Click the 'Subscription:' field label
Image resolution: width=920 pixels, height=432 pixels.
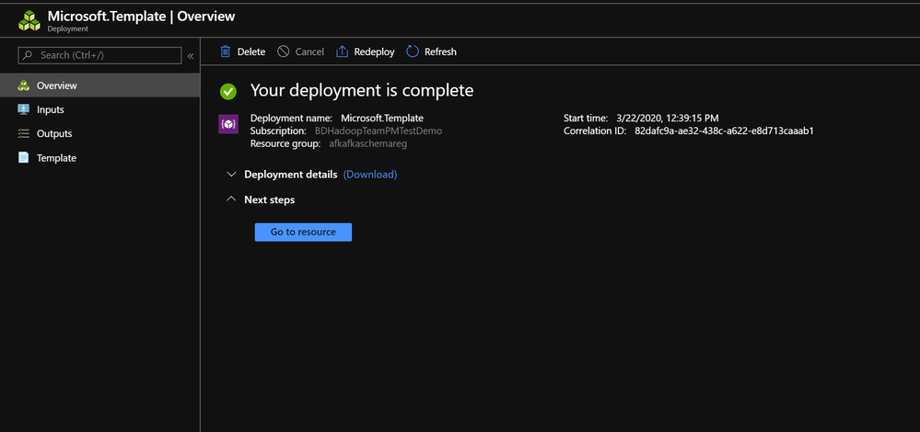[279, 131]
